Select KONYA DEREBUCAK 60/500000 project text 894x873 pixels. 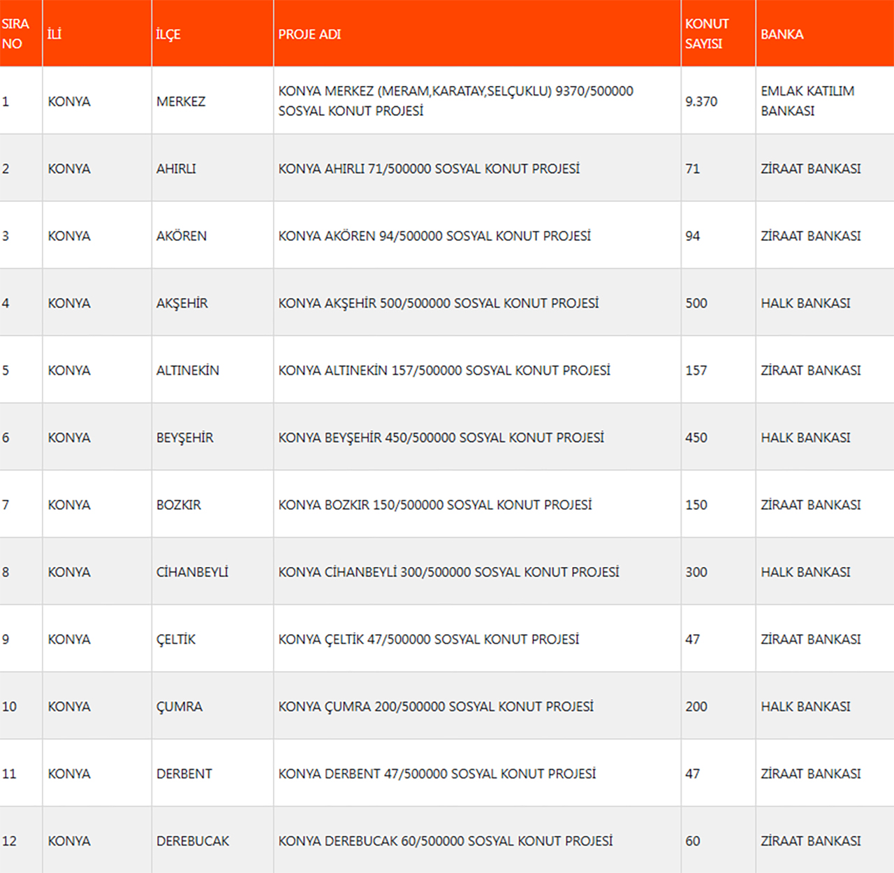tap(445, 841)
